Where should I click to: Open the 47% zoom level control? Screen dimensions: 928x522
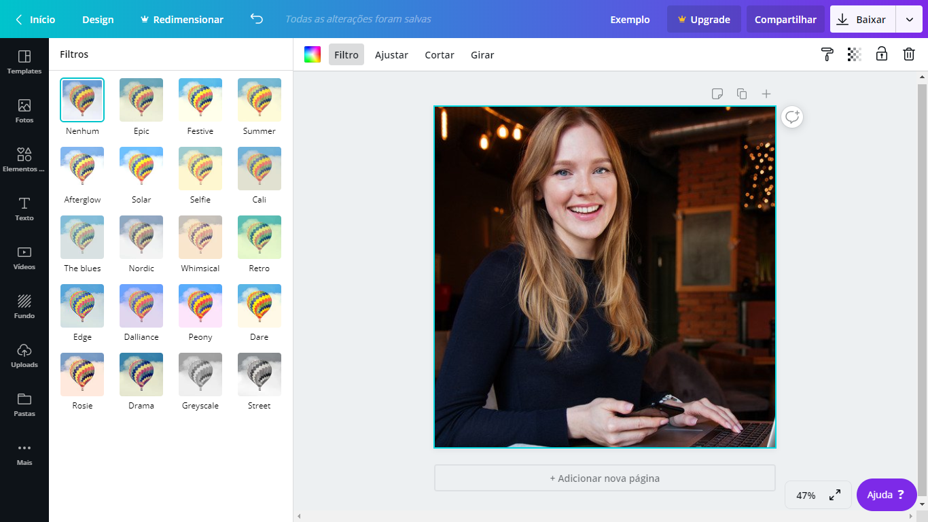click(x=806, y=495)
